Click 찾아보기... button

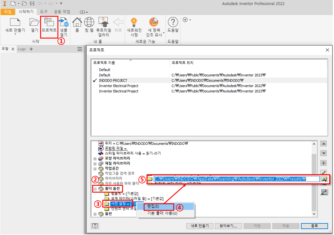(x=228, y=226)
